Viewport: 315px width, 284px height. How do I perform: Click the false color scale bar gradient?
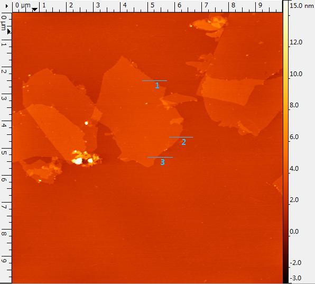pyautogui.click(x=285, y=142)
